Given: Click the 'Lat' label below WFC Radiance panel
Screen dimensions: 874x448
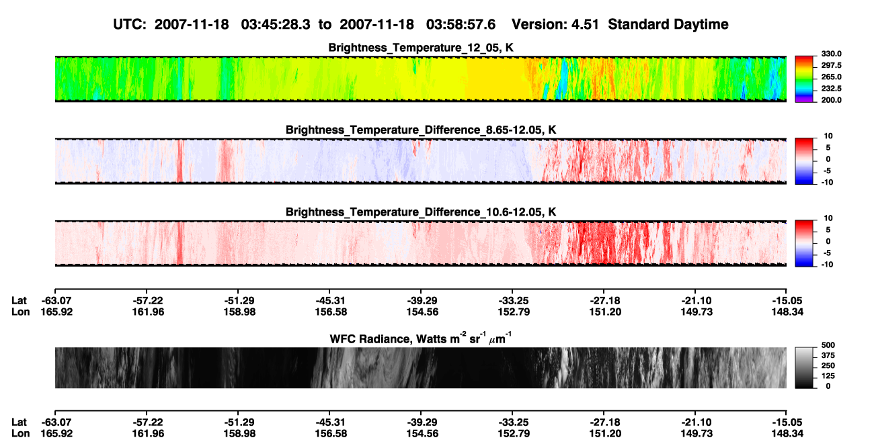Looking at the screenshot, I should coord(19,422).
